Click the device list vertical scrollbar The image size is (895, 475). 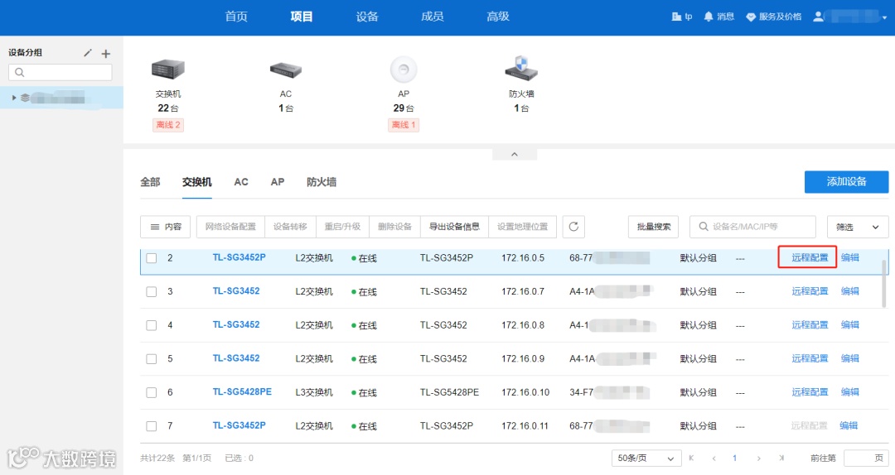(885, 283)
